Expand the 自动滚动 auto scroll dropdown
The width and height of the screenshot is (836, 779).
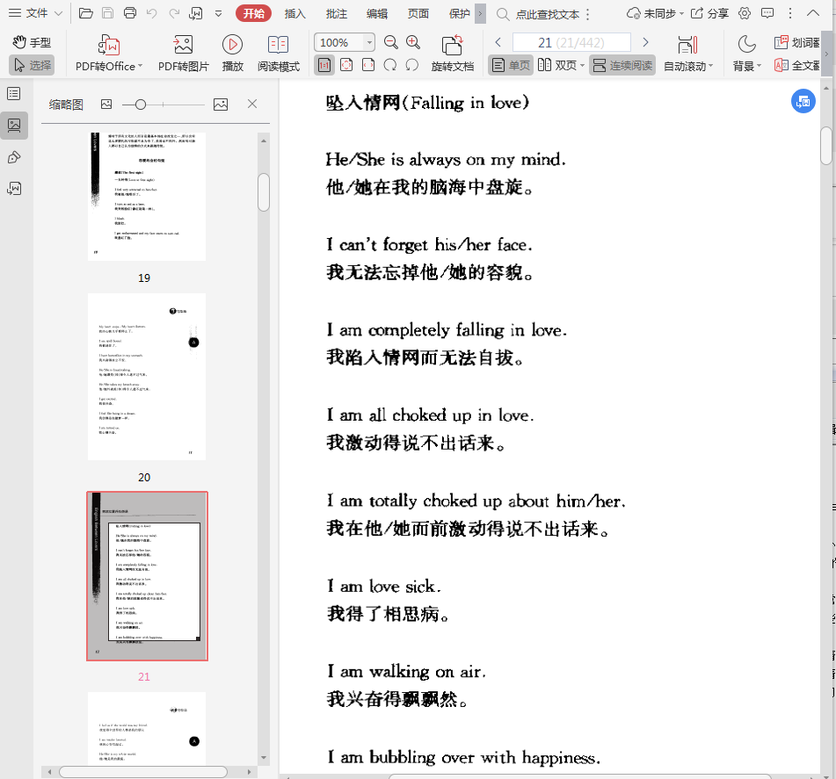point(688,66)
